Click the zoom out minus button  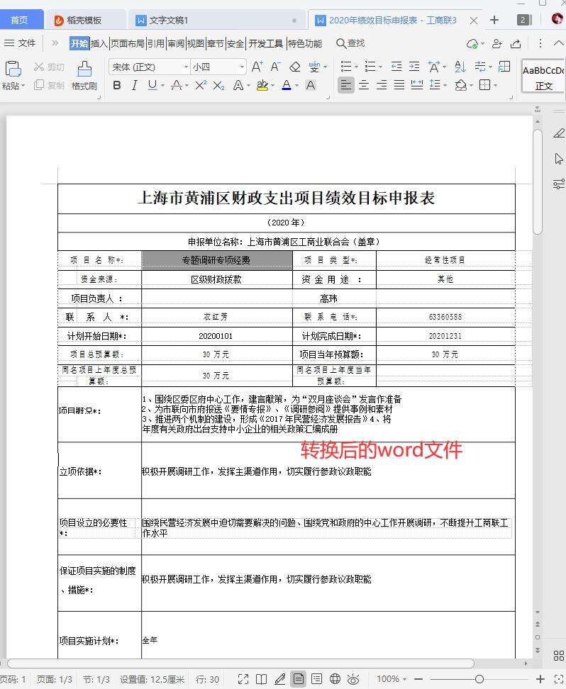[x=418, y=679]
